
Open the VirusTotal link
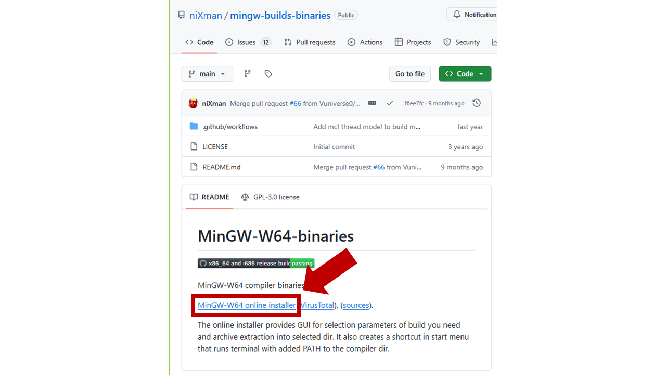(x=317, y=305)
